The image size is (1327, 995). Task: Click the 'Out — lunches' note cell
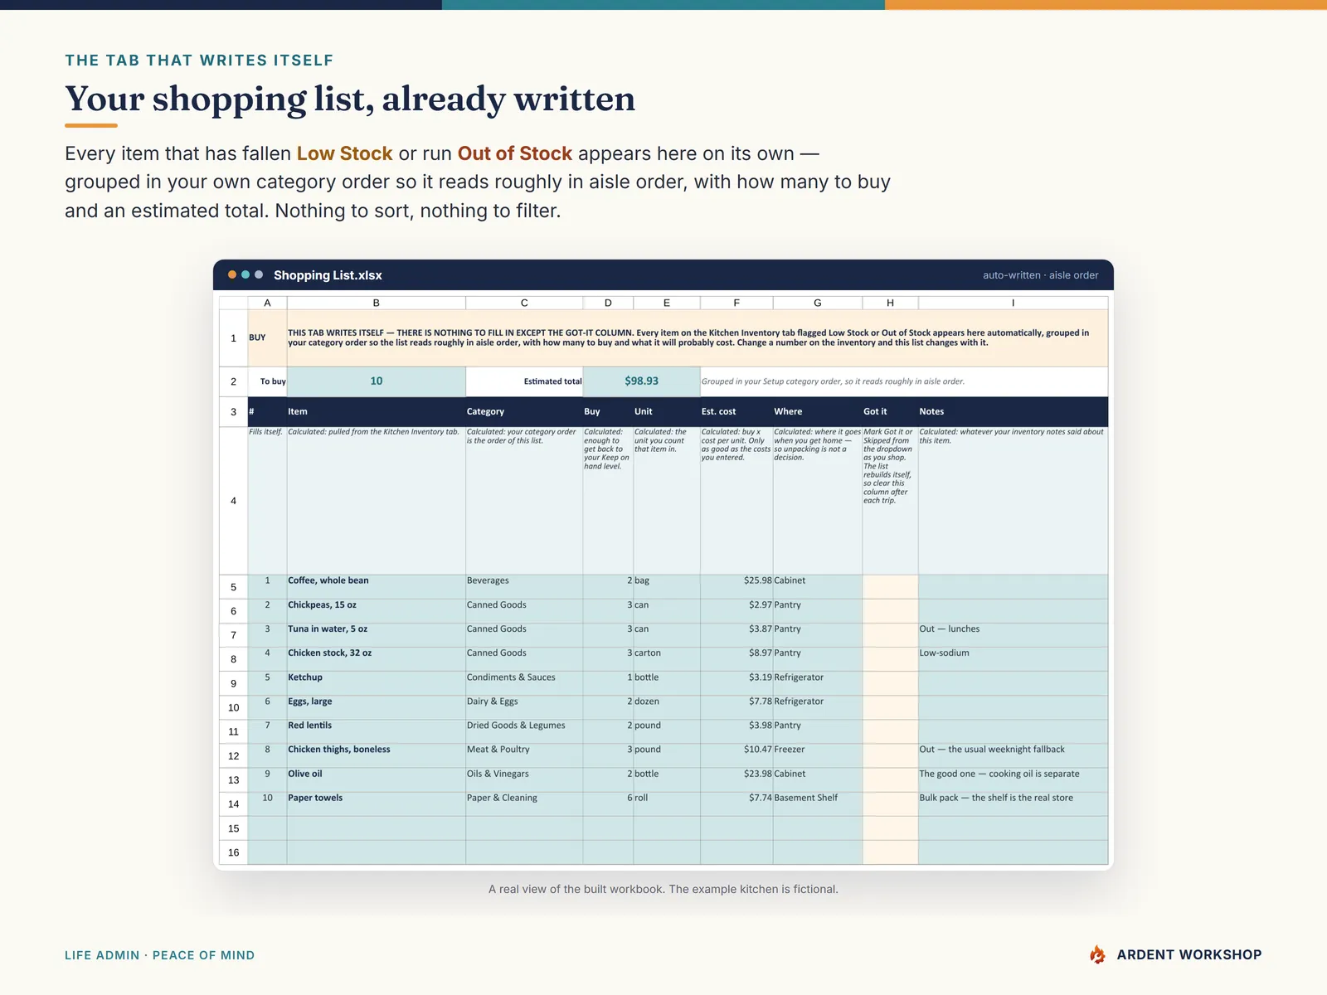pos(1013,635)
